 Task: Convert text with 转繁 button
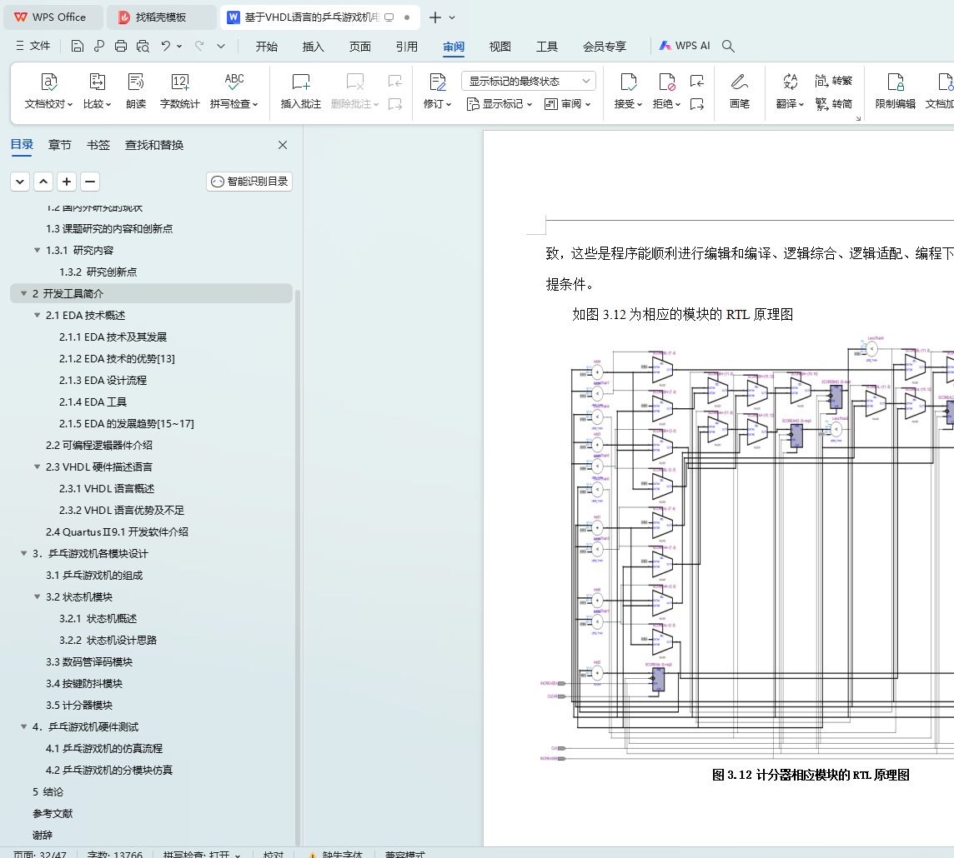click(834, 81)
